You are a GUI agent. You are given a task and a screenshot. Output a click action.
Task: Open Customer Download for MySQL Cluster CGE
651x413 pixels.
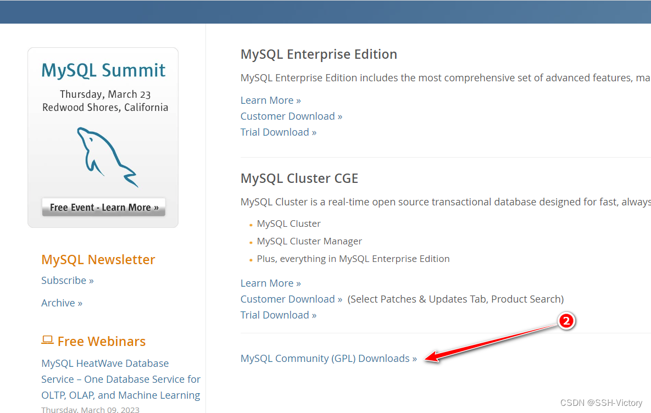(291, 299)
